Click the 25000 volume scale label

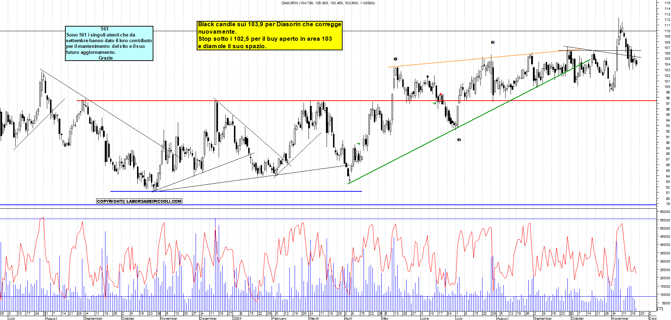tap(665, 270)
